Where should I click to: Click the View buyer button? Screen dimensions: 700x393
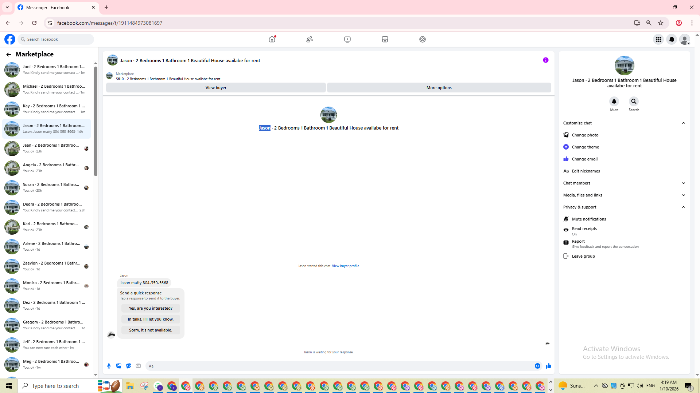click(x=216, y=88)
